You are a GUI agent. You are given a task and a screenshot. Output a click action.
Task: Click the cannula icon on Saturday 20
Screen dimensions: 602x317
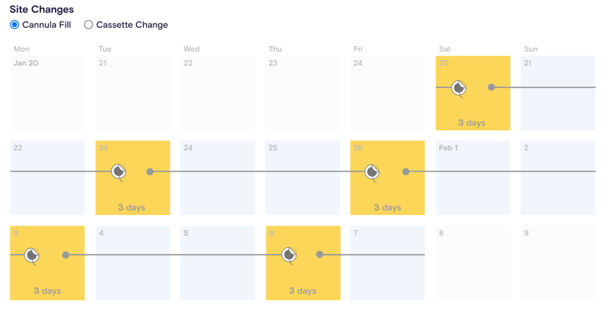coord(459,89)
